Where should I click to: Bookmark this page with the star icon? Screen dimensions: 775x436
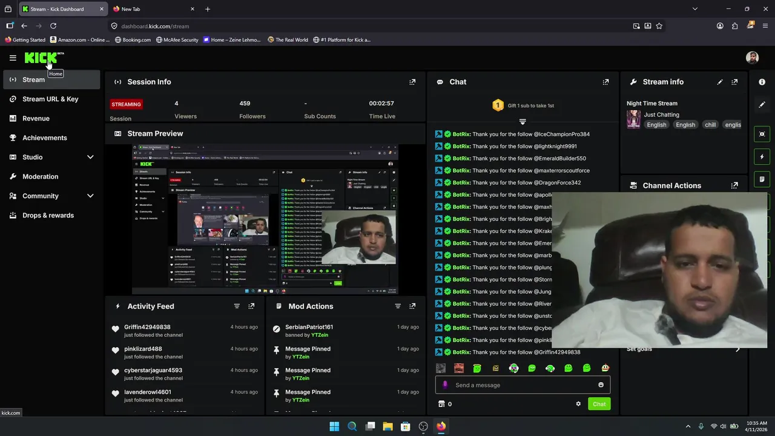coord(659,26)
